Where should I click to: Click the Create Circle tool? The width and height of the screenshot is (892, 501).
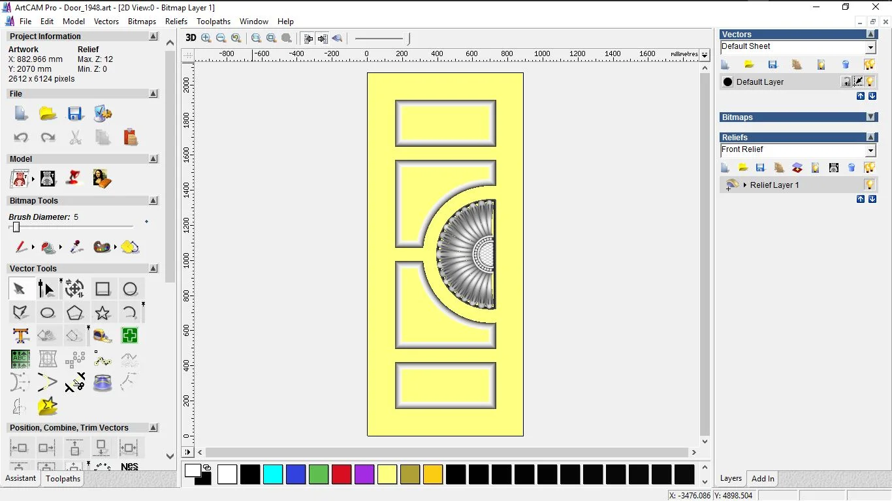[130, 289]
